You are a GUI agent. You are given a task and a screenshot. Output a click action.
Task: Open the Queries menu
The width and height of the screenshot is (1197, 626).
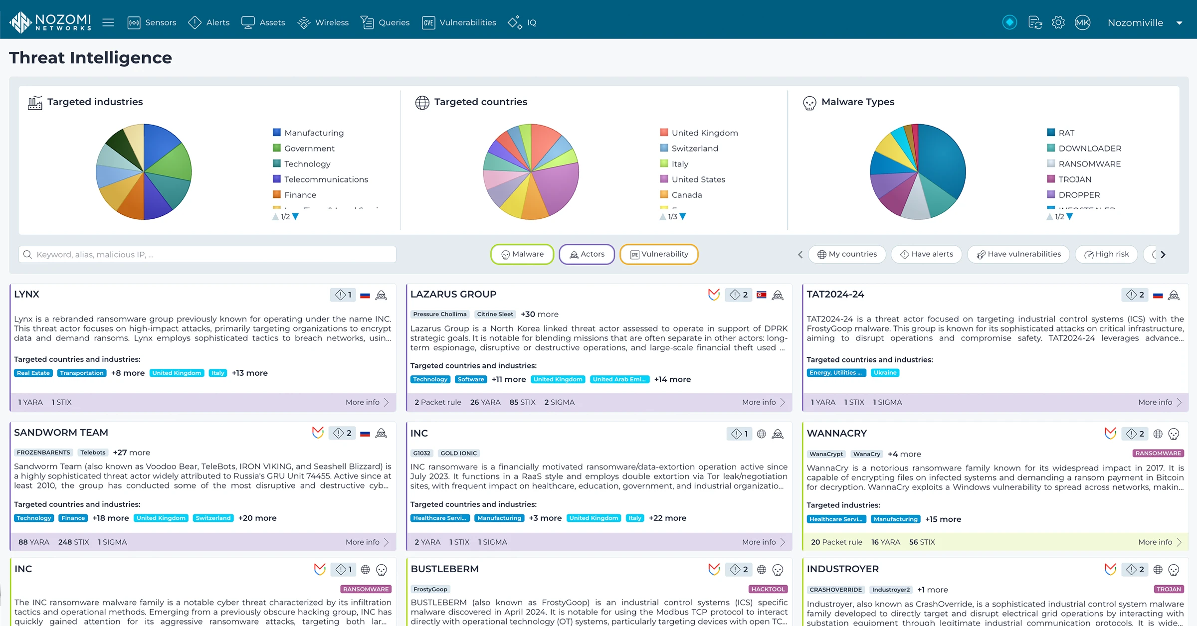point(385,22)
